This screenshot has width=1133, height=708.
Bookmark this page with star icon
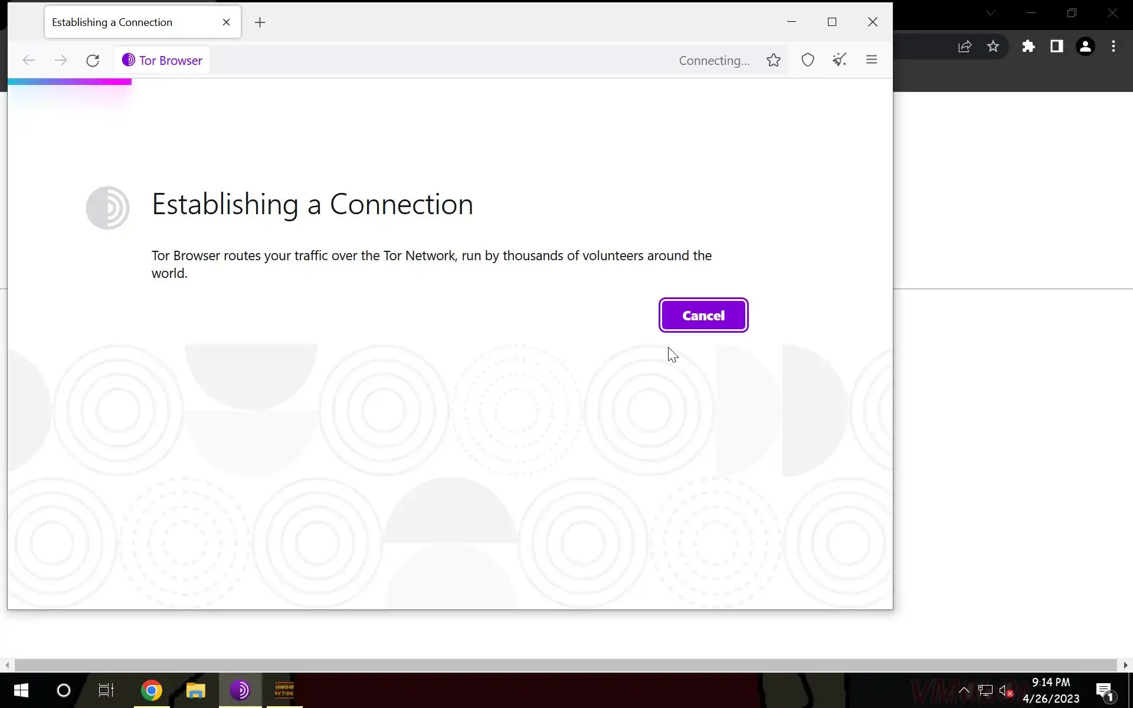click(773, 60)
